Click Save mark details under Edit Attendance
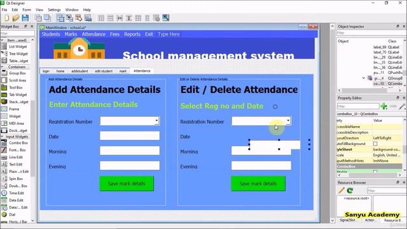The width and height of the screenshot is (407, 229). coord(258,184)
